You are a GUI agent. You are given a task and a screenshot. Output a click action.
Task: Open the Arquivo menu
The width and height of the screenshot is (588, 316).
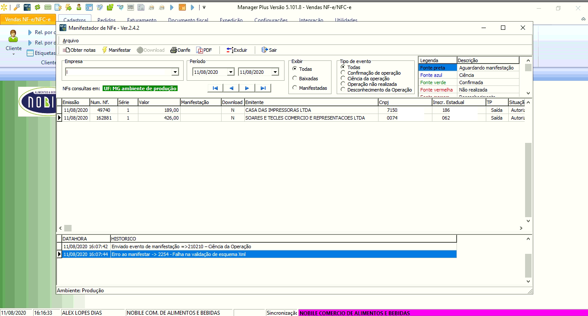coord(71,41)
